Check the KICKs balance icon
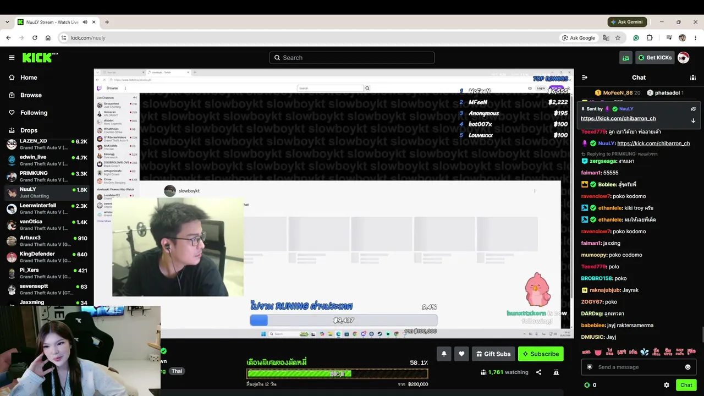704x396 pixels. 587,385
